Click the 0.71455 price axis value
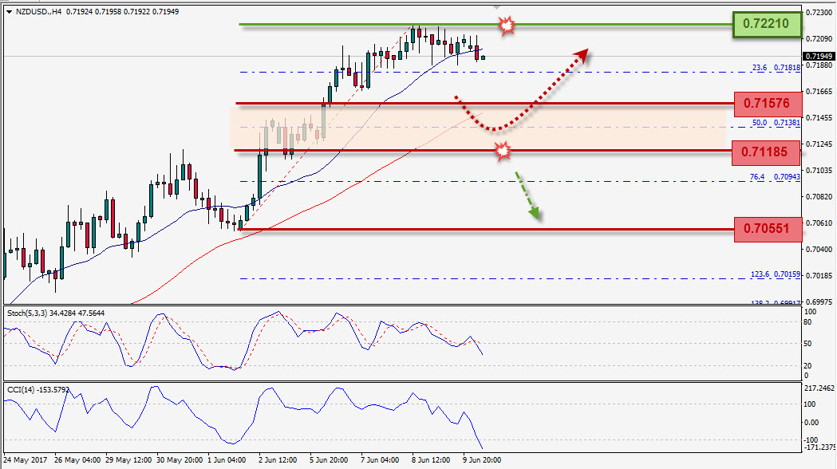The width and height of the screenshot is (837, 469). pyautogui.click(x=819, y=117)
